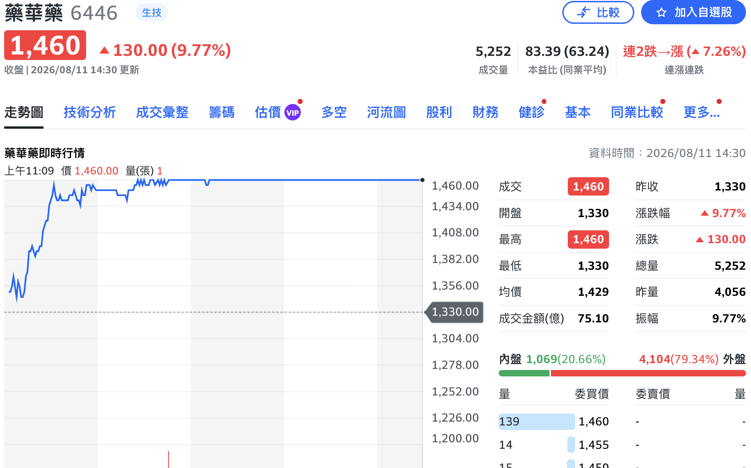This screenshot has width=751, height=468.
Task: Click the 1,434.00 y-axis label
Action: tap(455, 207)
